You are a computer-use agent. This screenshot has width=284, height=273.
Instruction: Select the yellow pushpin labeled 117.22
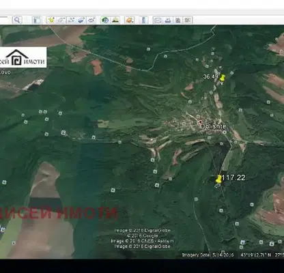(218, 179)
